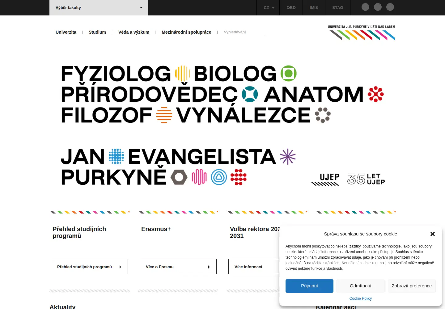The height and width of the screenshot is (309, 445).
Task: Click the Erasmus+ card heading
Action: pyautogui.click(x=156, y=229)
